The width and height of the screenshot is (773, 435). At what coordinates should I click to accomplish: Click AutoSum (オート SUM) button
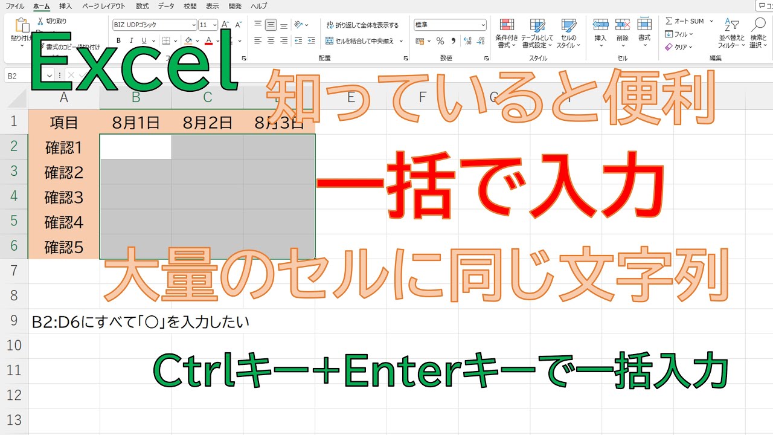(685, 21)
